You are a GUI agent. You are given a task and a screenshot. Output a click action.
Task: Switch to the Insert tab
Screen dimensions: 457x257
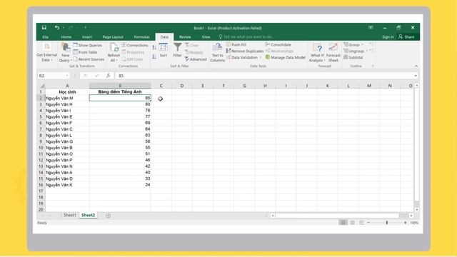tap(87, 37)
